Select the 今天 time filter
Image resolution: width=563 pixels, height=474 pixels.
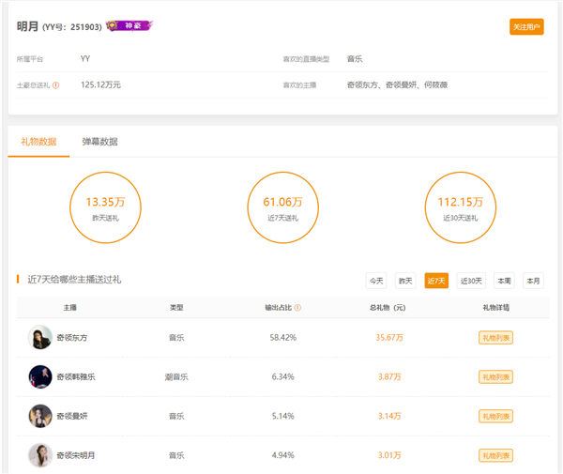[x=376, y=281]
